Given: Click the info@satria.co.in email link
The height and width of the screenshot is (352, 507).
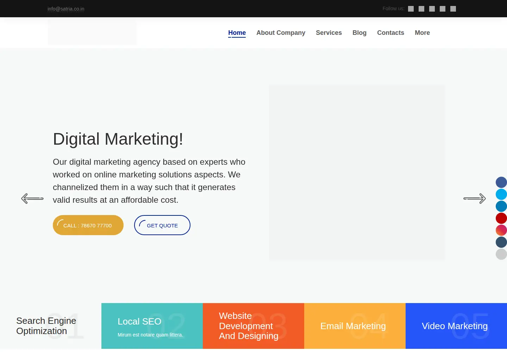Looking at the screenshot, I should (x=66, y=9).
